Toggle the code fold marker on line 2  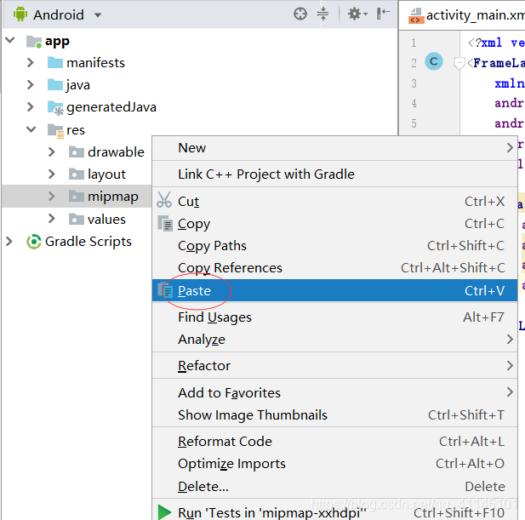459,63
